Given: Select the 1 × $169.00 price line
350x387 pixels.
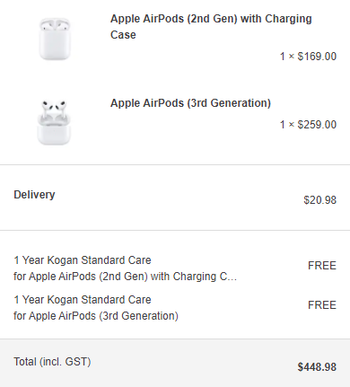Looking at the screenshot, I should point(308,57).
